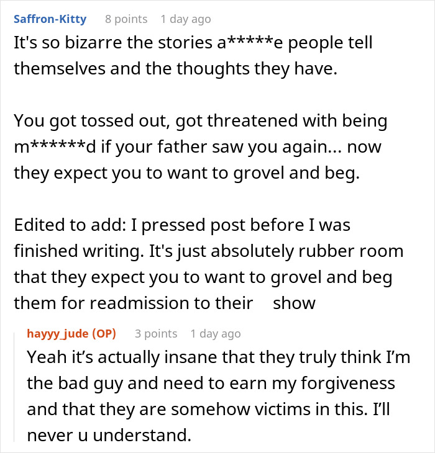Click the timestamp on hayyy_jude's reply
The width and height of the screenshot is (435, 453).
coord(216,334)
